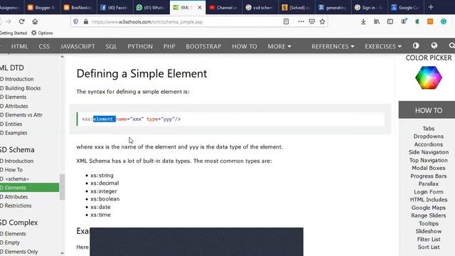Switch to the YouTube Channel tab
Image resolution: width=455 pixels, height=256 pixels.
[223, 8]
